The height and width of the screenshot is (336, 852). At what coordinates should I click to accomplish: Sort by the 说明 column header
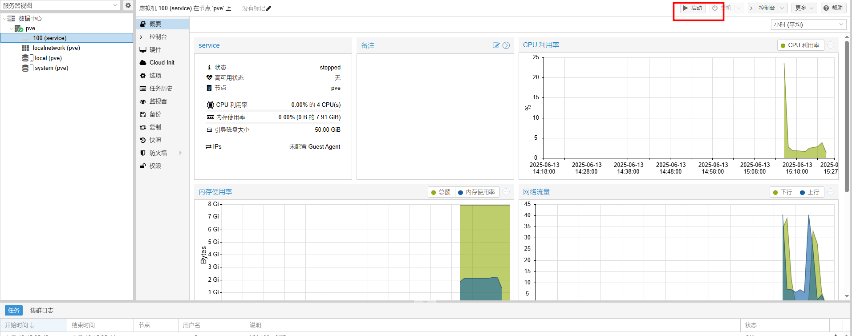click(493, 325)
